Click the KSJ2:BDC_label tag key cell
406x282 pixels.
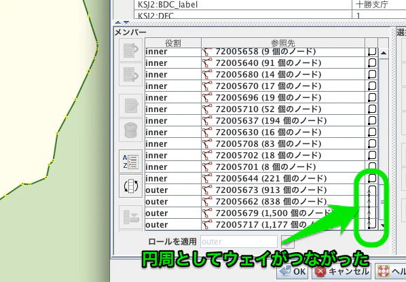pos(243,5)
